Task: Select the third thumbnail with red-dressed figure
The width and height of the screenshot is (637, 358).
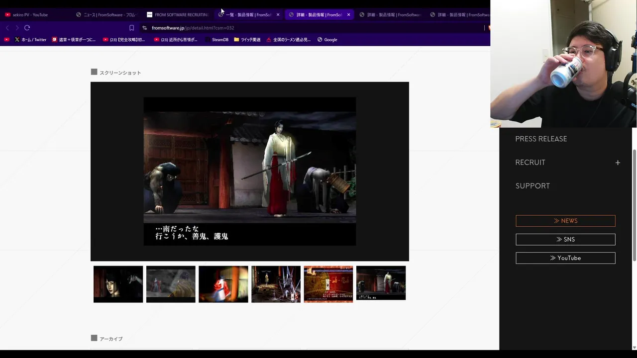Action: pyautogui.click(x=223, y=284)
